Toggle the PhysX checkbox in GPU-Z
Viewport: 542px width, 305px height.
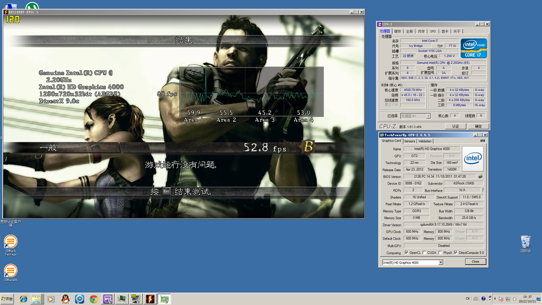click(440, 252)
